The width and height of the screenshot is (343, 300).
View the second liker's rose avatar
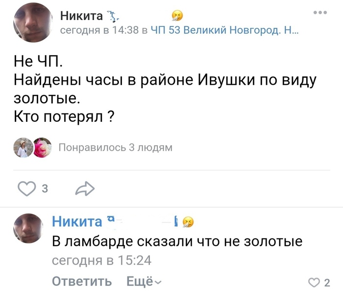(x=42, y=147)
